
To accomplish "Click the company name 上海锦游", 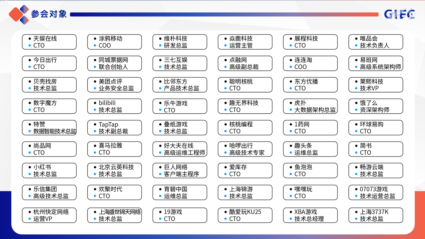I will (241, 189).
